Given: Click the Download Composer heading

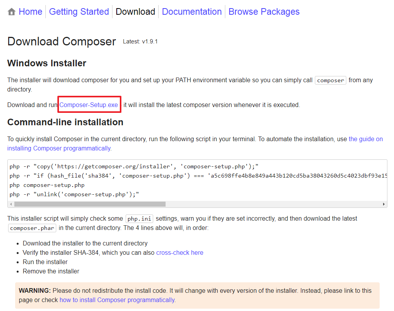Looking at the screenshot, I should 62,41.
